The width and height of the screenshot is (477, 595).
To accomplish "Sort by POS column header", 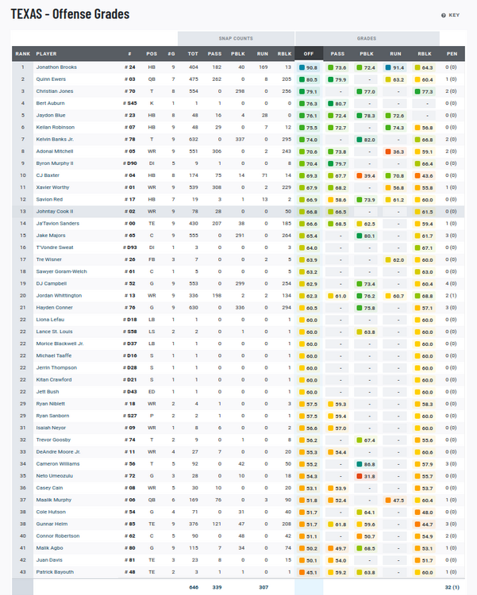I will [x=152, y=53].
